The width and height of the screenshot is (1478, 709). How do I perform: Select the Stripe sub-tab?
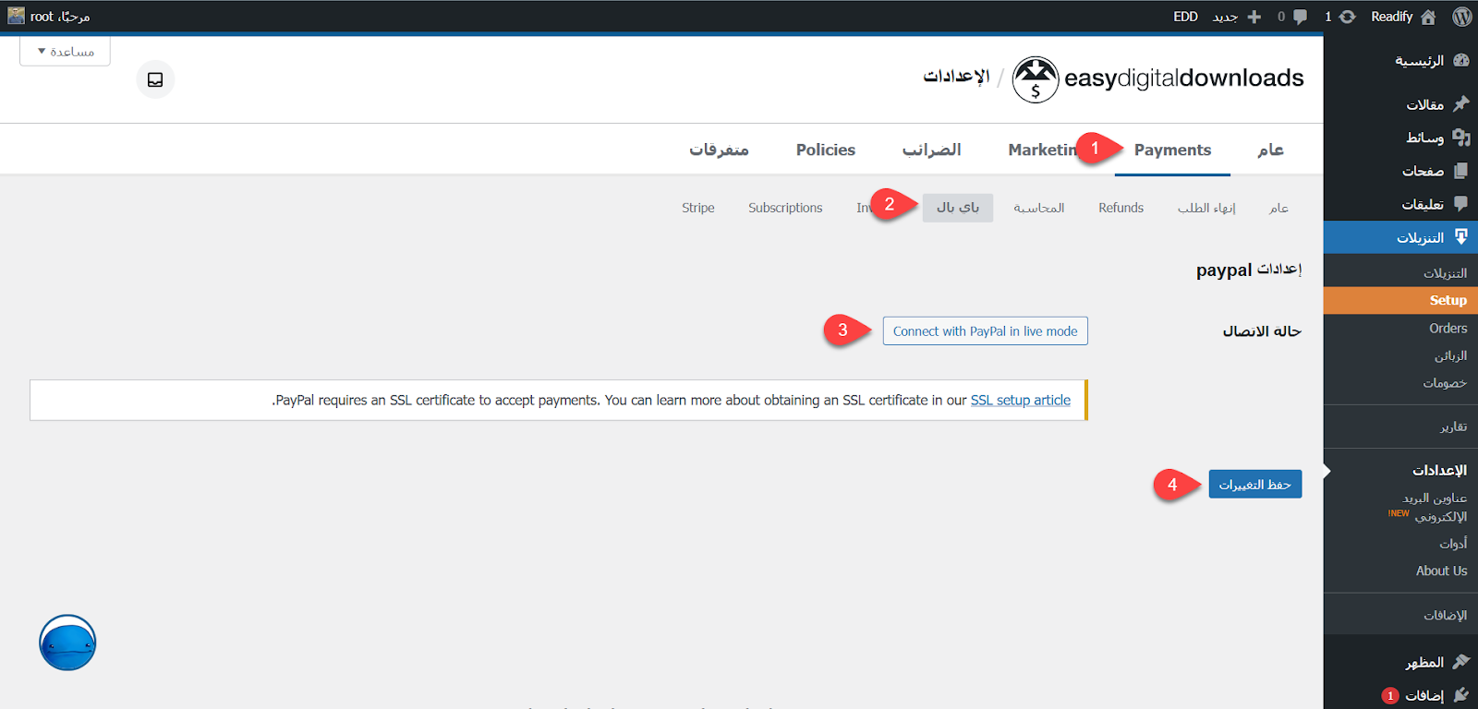click(x=698, y=208)
